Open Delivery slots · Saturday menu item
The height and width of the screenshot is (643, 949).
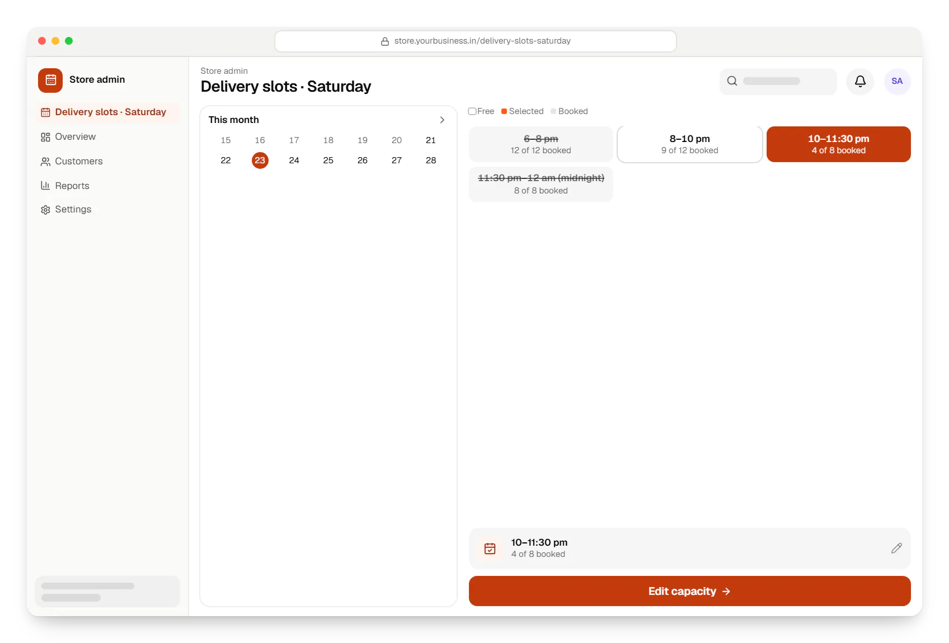[x=107, y=112]
